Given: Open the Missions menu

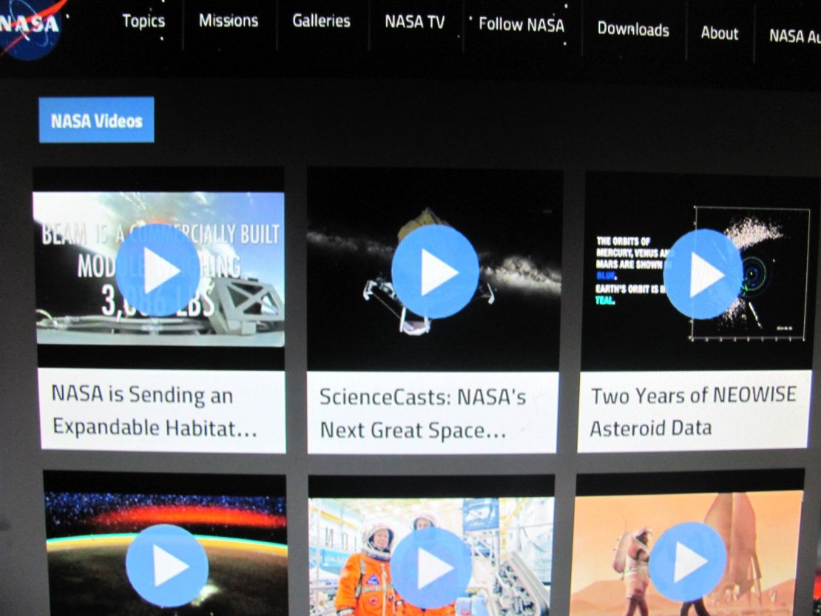Looking at the screenshot, I should point(229,21).
